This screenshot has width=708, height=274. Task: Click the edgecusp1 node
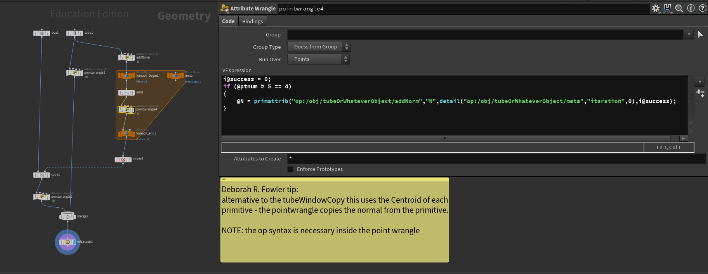(68, 242)
